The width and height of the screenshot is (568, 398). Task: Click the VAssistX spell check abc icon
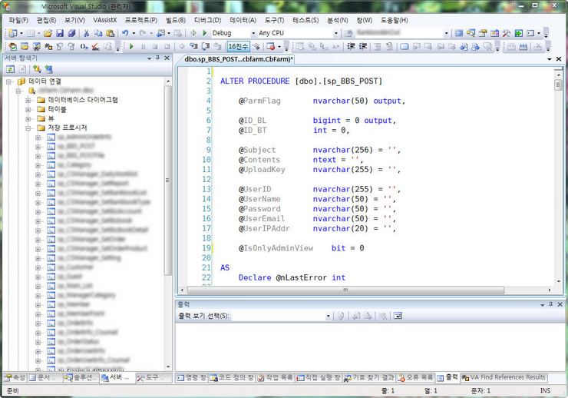click(95, 46)
